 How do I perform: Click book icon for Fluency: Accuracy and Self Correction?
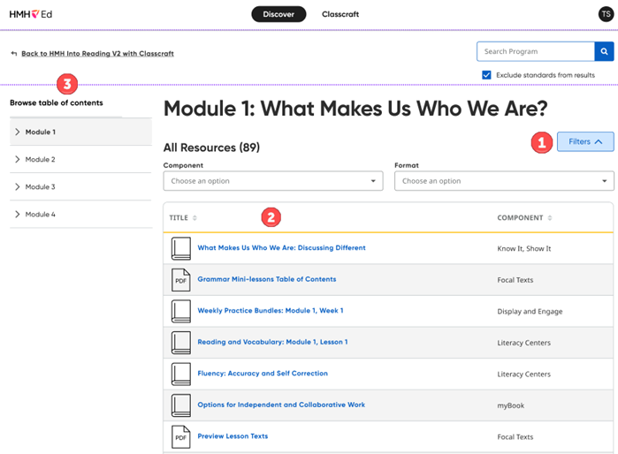[181, 375]
